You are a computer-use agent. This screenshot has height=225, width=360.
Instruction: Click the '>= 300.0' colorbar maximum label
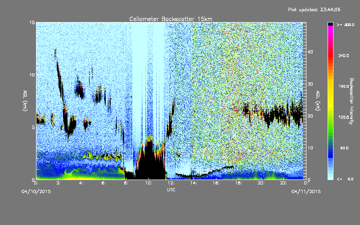tap(346, 25)
